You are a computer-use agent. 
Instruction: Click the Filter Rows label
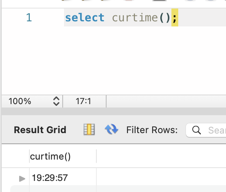[152, 130]
